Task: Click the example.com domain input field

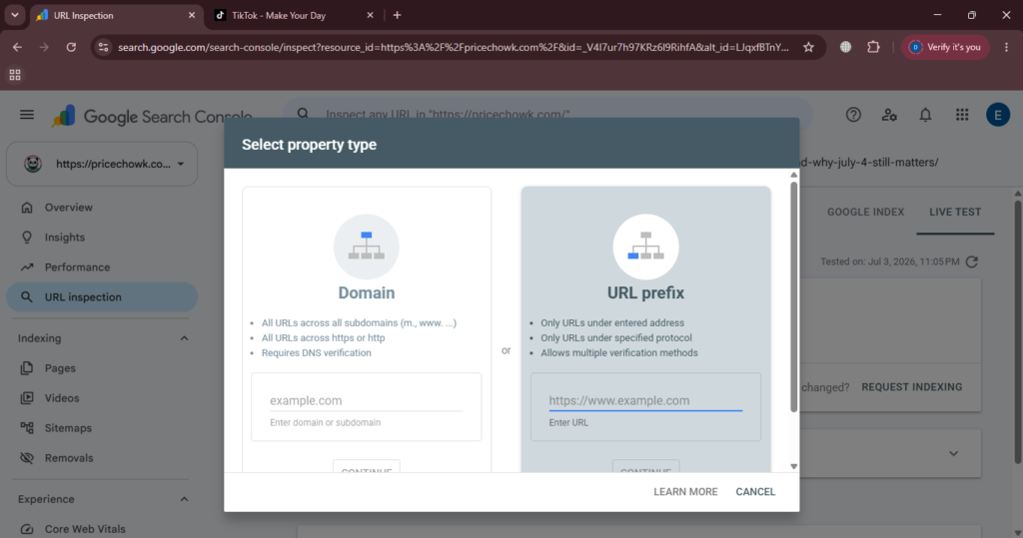Action: (366, 400)
